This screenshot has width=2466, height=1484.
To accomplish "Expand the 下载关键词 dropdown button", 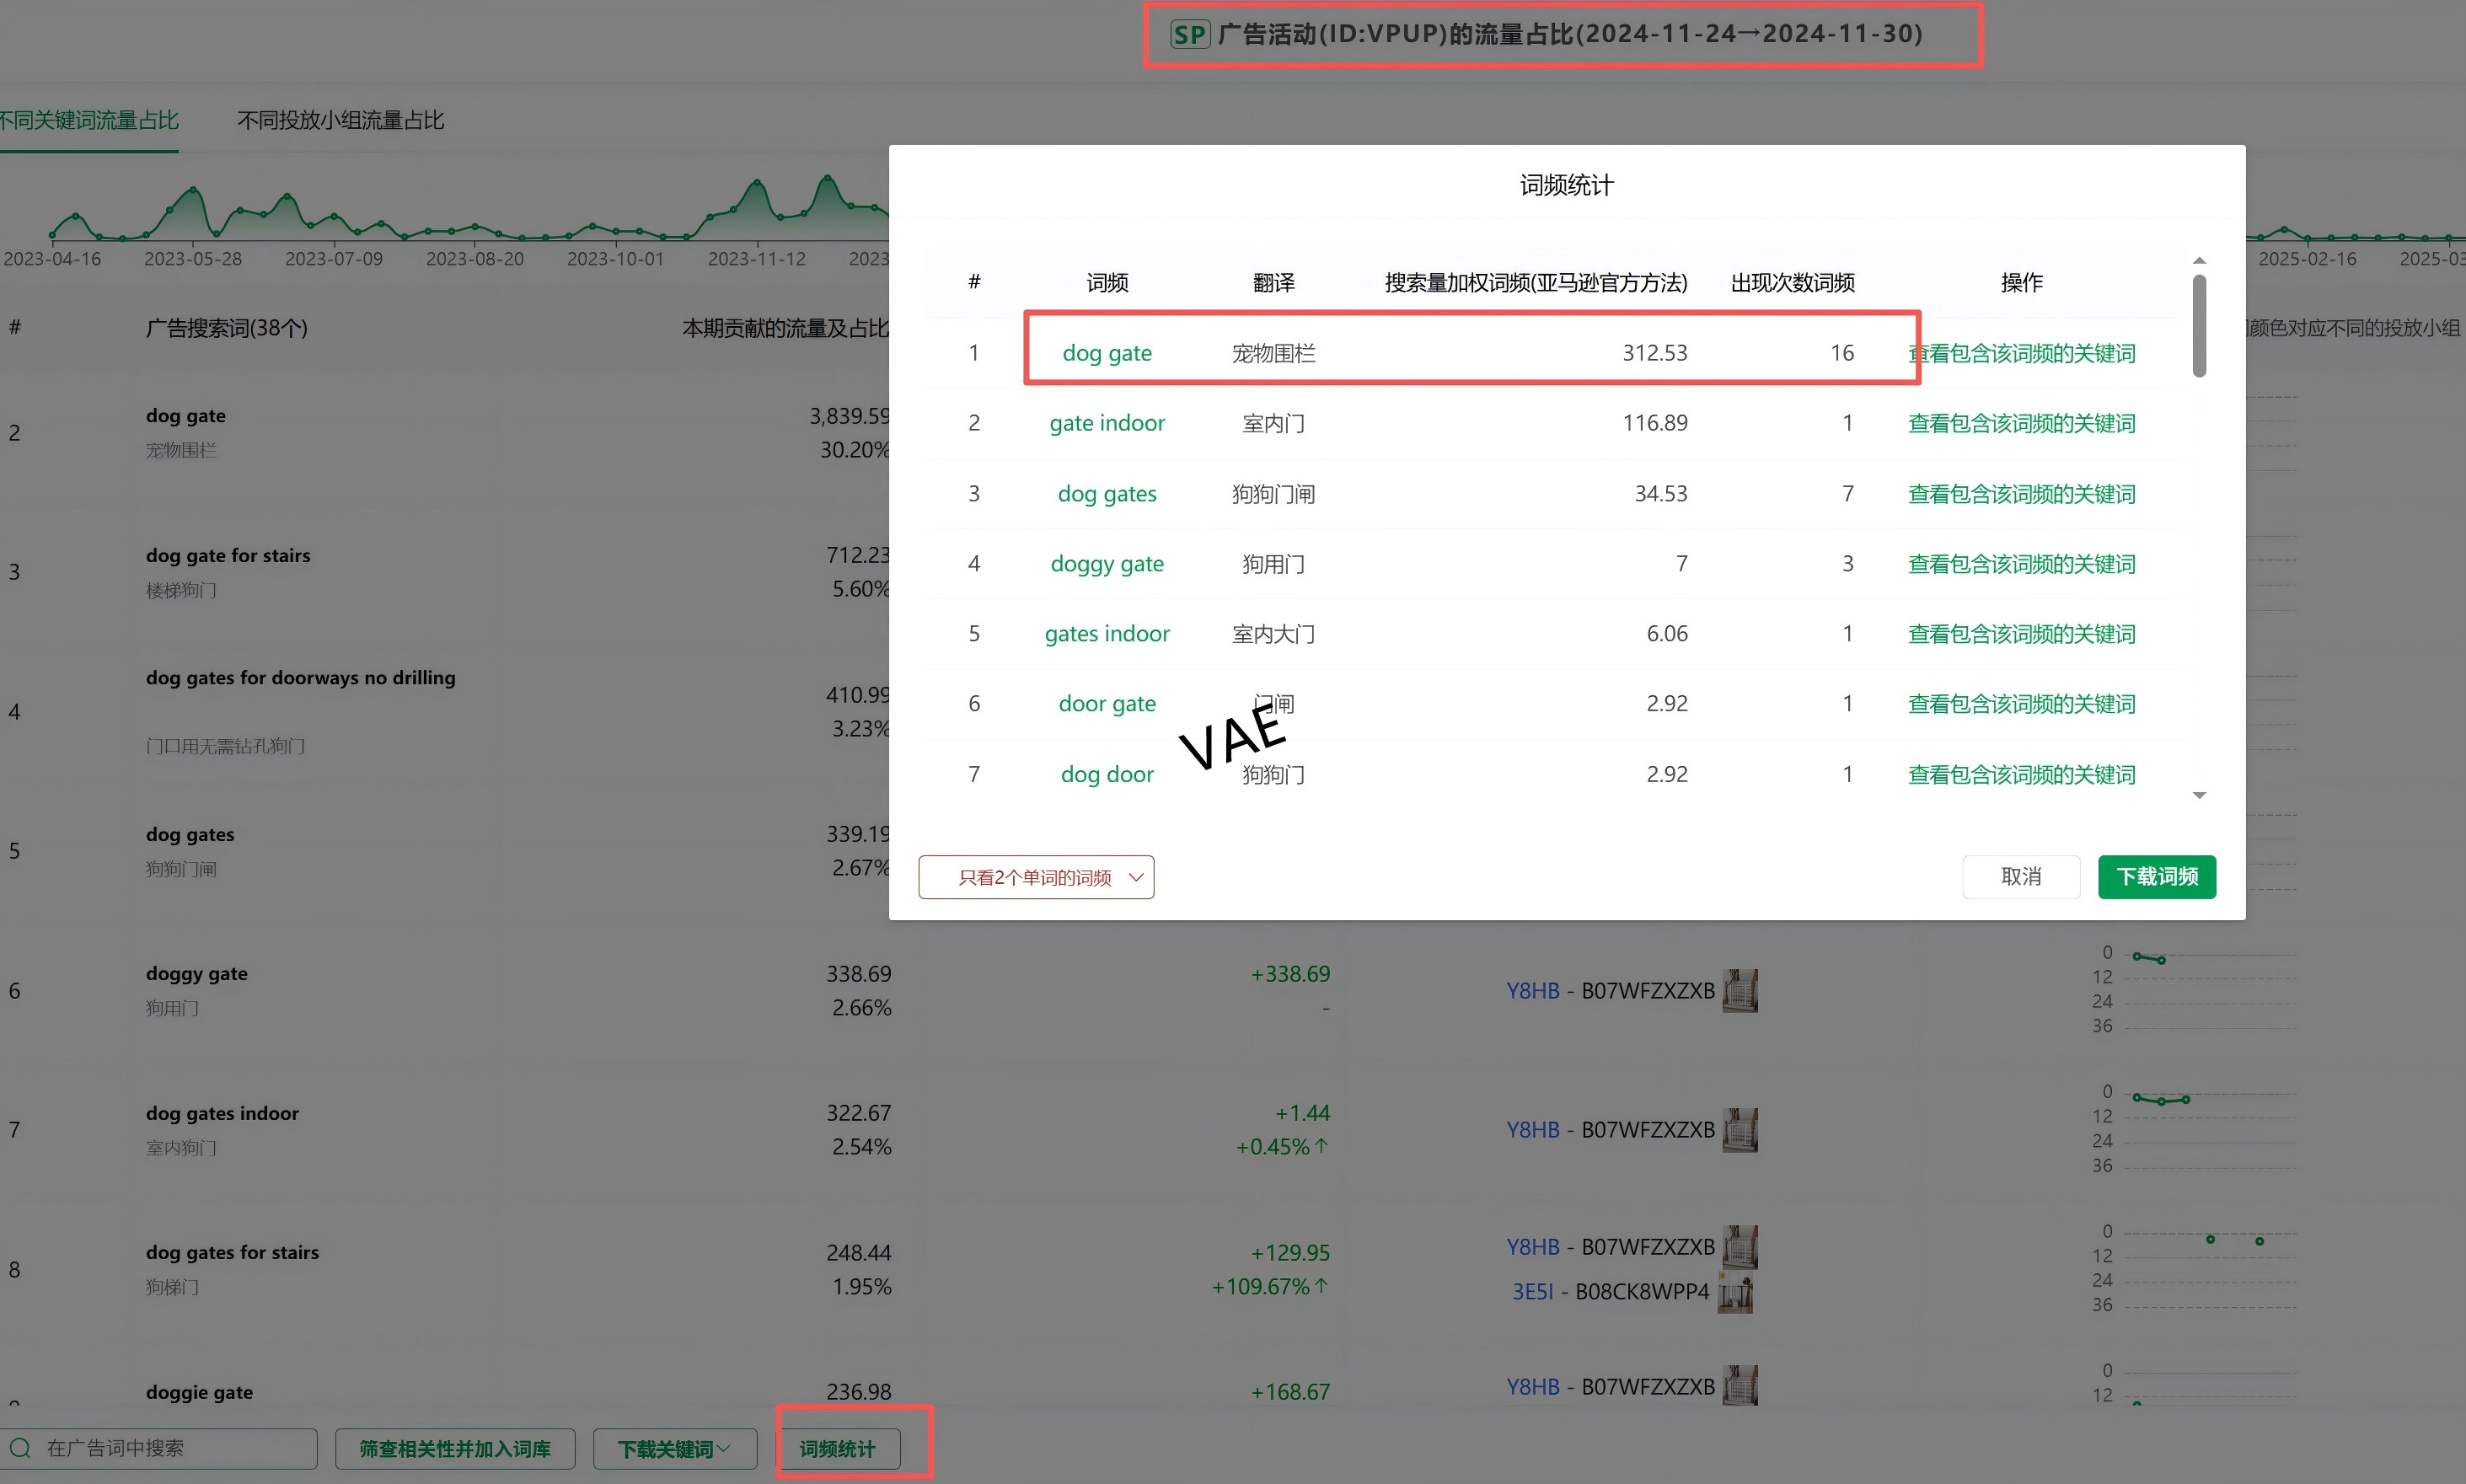I will (x=674, y=1449).
